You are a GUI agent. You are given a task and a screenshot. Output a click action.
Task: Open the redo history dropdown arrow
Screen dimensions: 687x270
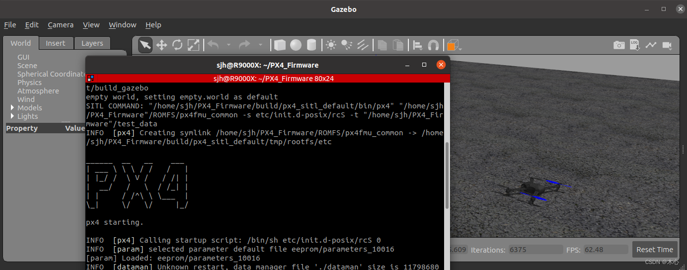coord(260,45)
